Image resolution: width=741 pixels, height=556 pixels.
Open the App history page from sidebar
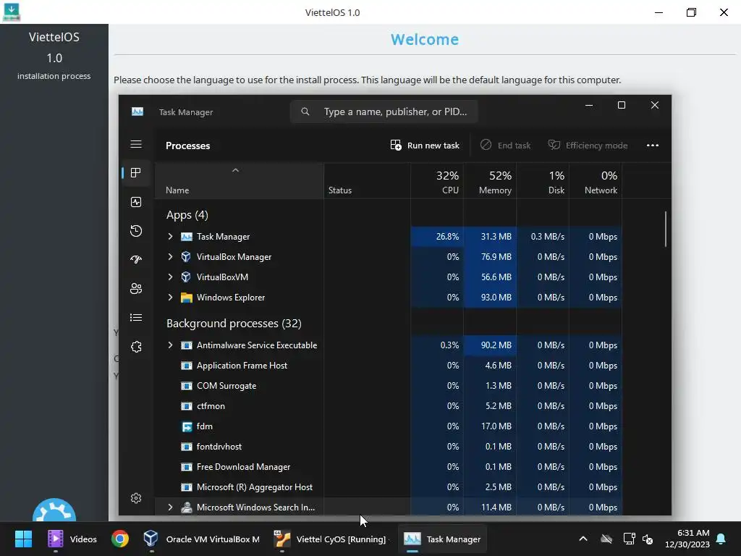tap(136, 231)
